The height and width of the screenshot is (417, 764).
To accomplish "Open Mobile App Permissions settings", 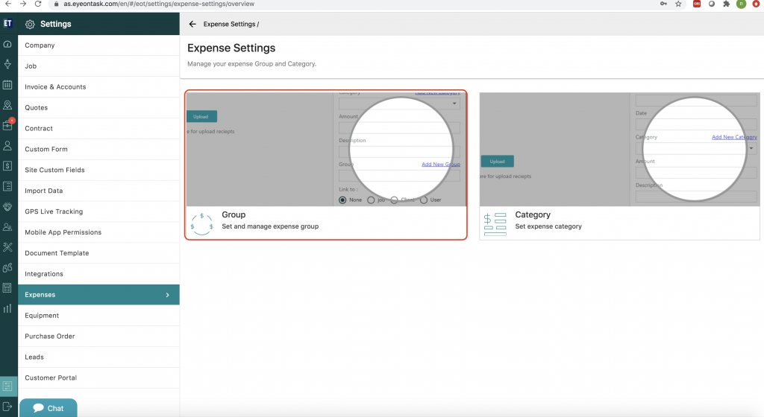I will [x=98, y=232].
